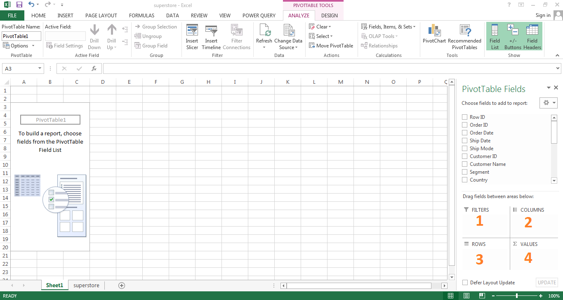Open Recommended PivotTables
The height and width of the screenshot is (300, 563).
click(x=464, y=31)
